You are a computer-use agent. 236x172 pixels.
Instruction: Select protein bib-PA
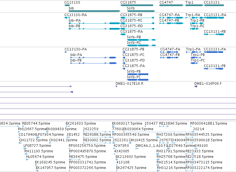pyautogui.click(x=93, y=58)
